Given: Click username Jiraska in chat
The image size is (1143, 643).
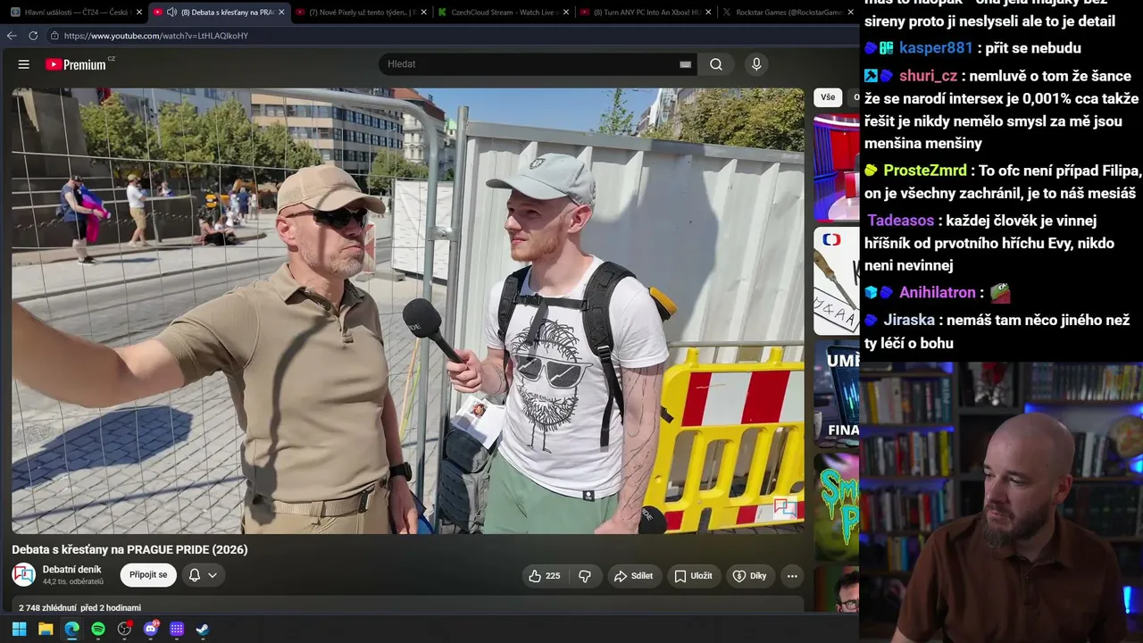Looking at the screenshot, I should 909,320.
